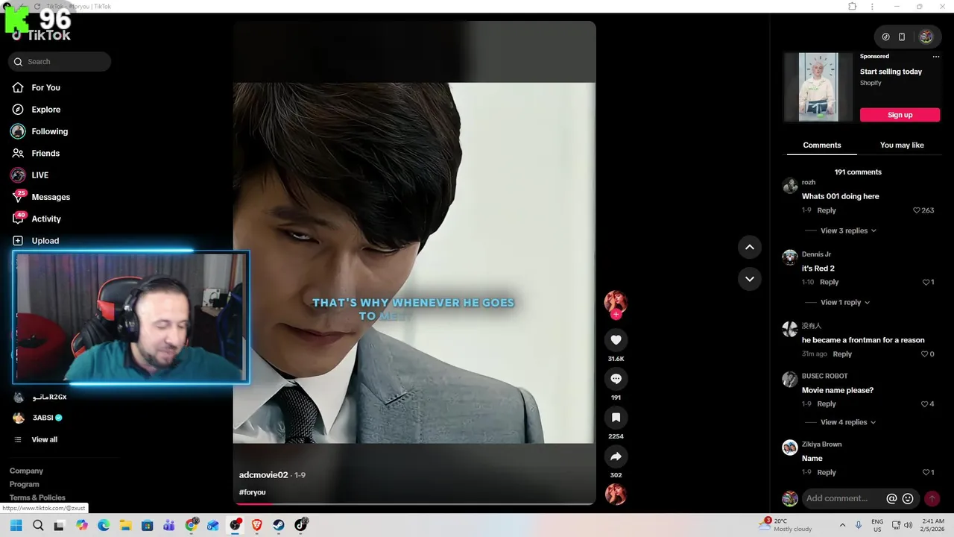Screen dimensions: 954x537
Task: Follow the creator via the plus badge
Action: coord(616,315)
